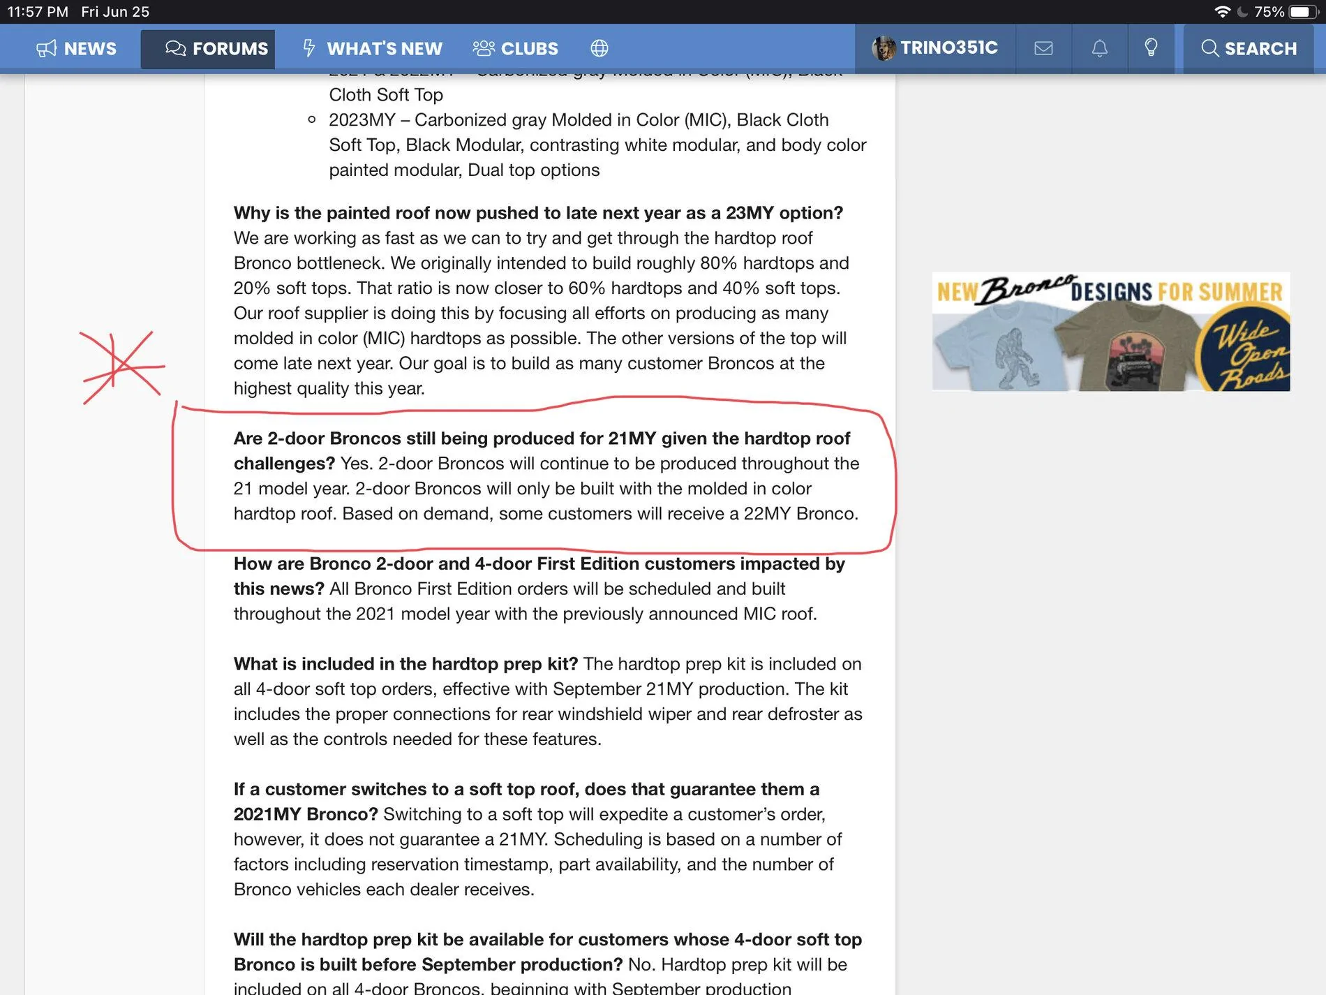
Task: Click the magnifying glass search icon
Action: pos(1209,48)
